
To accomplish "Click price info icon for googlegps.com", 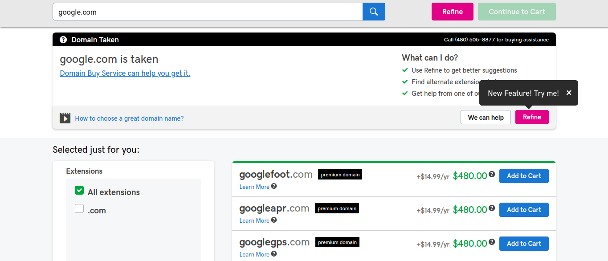I will 492,242.
